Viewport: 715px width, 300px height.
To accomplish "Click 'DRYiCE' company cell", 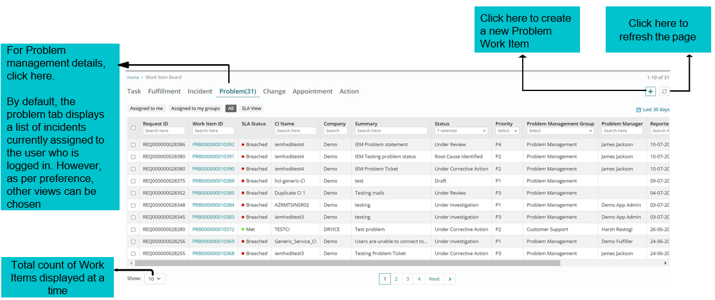I will (x=332, y=229).
